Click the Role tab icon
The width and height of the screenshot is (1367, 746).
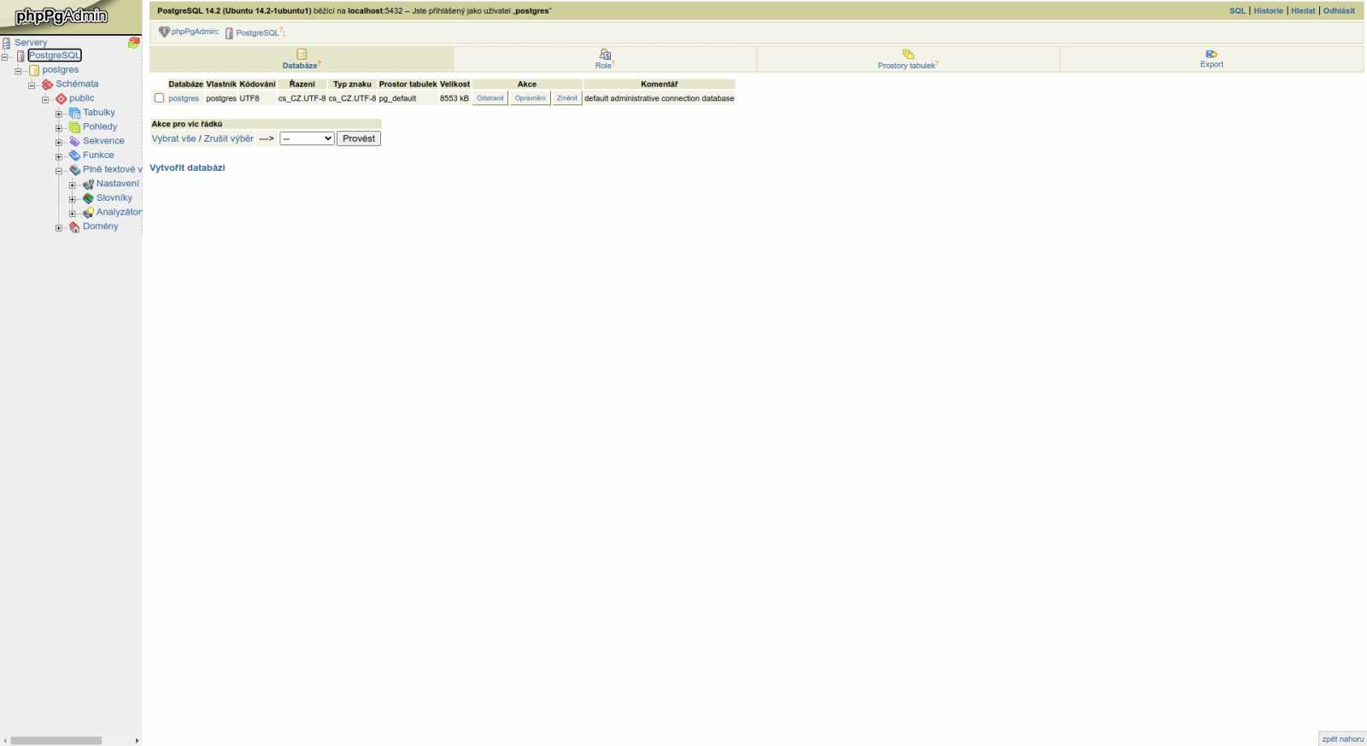[x=605, y=54]
